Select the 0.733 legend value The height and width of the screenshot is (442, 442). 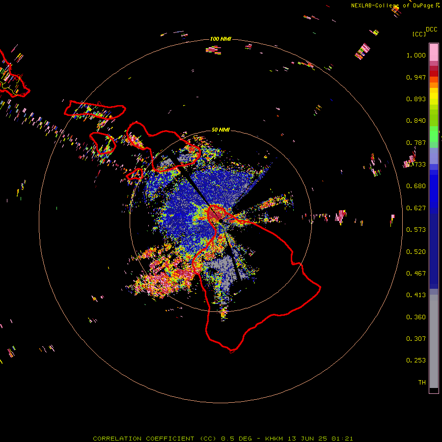pos(416,165)
